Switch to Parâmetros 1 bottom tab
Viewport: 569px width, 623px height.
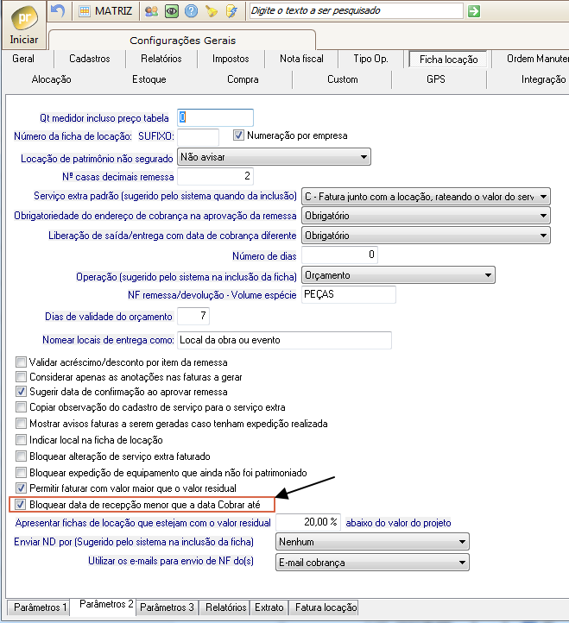click(x=38, y=607)
